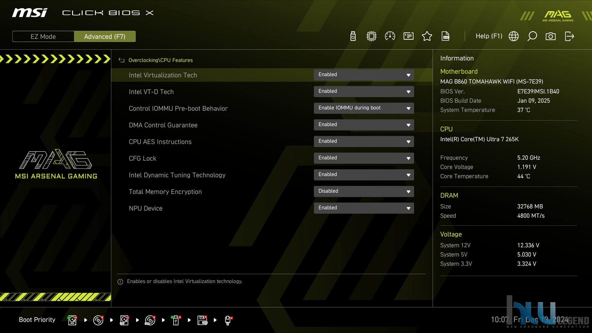
Task: Open the CPU chip settings icon
Action: (371, 36)
